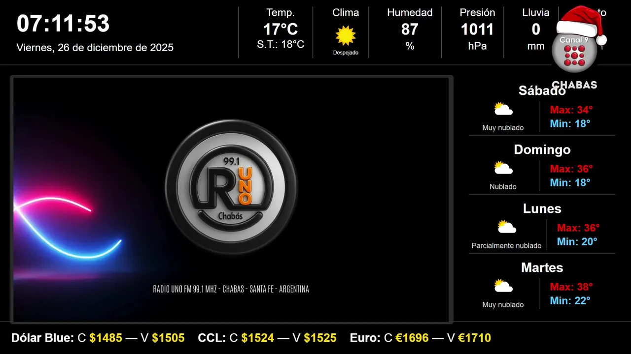Screen dimensions: 631x354
Task: Click the Canal 9 Chabas logo
Action: [578, 48]
